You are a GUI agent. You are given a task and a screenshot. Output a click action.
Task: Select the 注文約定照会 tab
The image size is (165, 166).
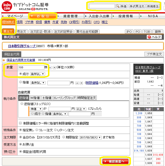click(63, 32)
